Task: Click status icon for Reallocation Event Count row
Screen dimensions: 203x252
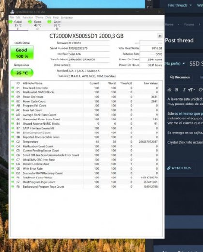Action: pyautogui.click(x=13, y=146)
